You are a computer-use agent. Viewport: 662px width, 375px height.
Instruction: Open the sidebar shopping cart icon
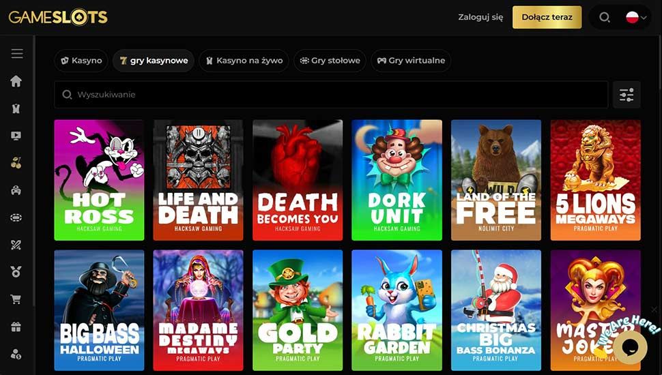point(16,299)
